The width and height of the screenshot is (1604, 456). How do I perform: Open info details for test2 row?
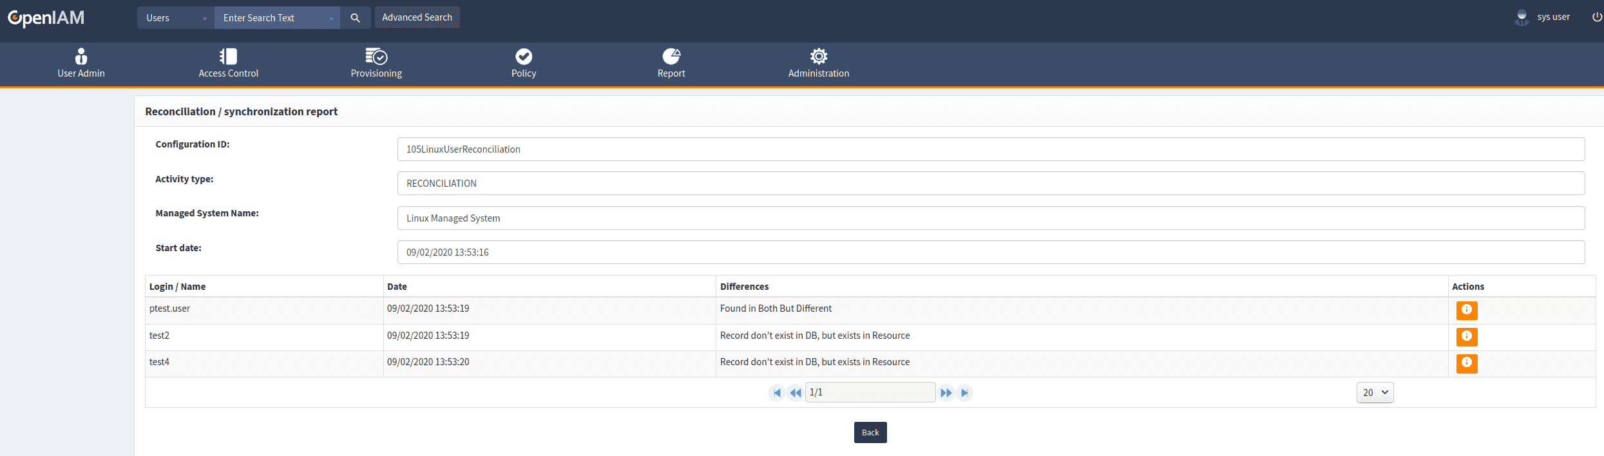coord(1466,337)
